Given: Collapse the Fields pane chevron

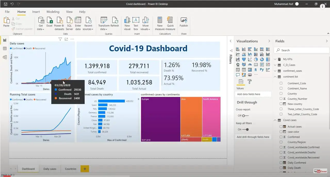Looking at the screenshot, I should point(327,41).
